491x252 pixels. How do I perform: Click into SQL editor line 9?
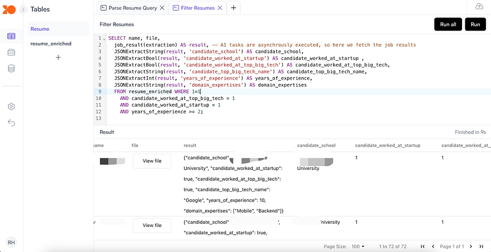298,91
